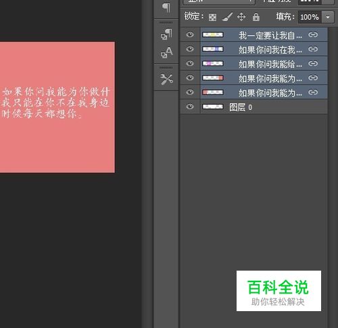Select thumbnail of 图层 0
The height and width of the screenshot is (328, 338).
coord(213,107)
